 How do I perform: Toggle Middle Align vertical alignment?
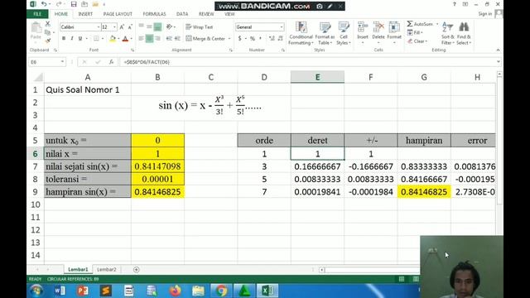[149, 26]
